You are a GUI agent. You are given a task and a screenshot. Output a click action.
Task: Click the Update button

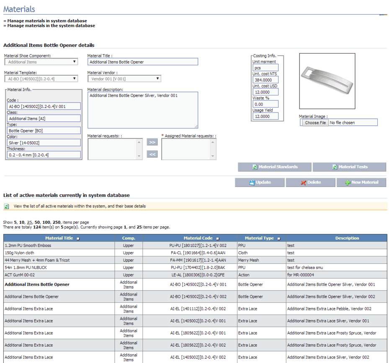260,182
